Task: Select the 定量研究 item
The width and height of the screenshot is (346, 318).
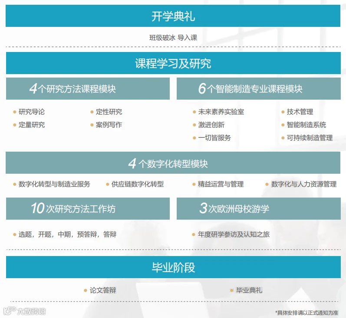Action: [x=32, y=125]
